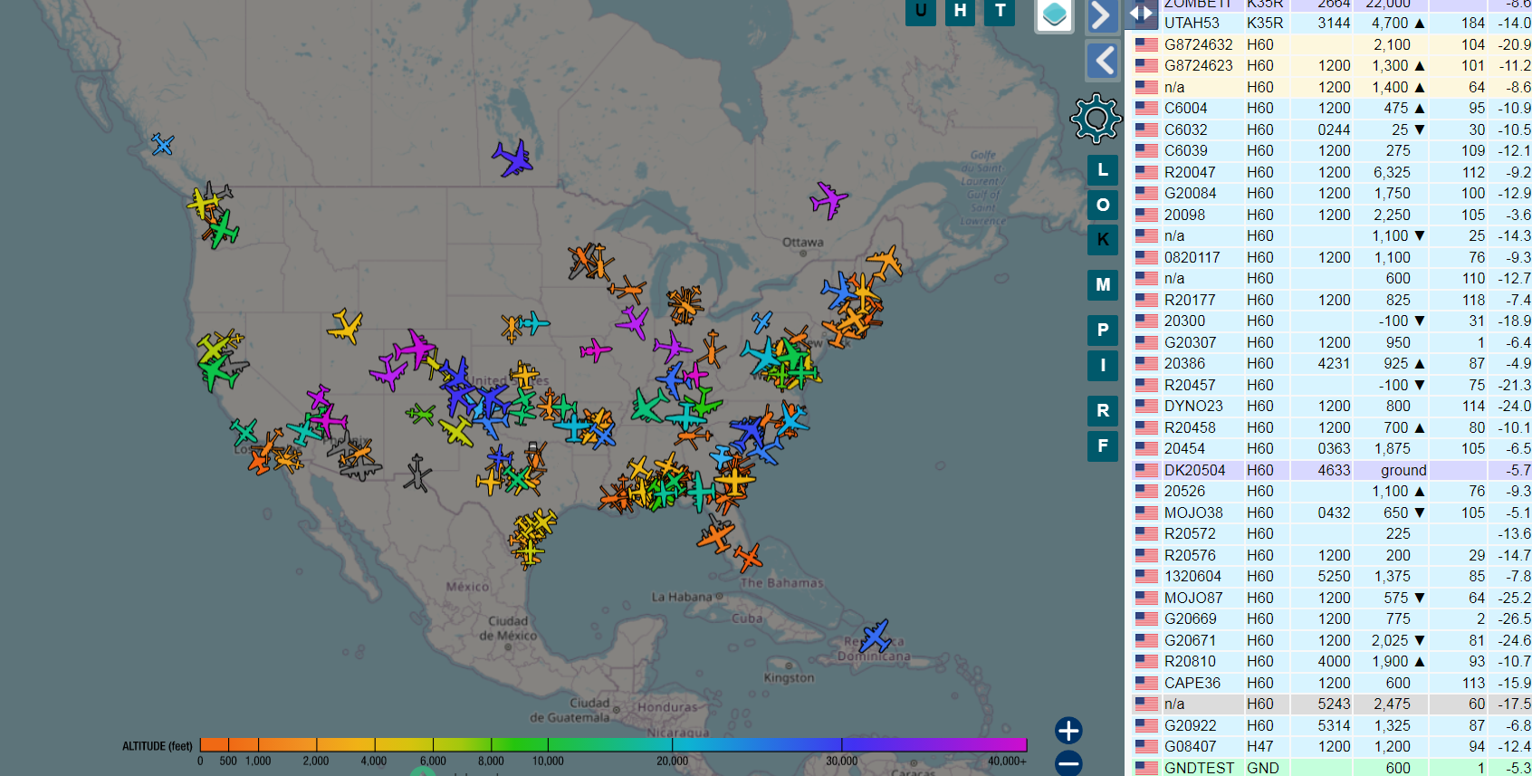This screenshot has height=776, width=1532.
Task: Zoom out with the minus button
Action: click(1068, 763)
